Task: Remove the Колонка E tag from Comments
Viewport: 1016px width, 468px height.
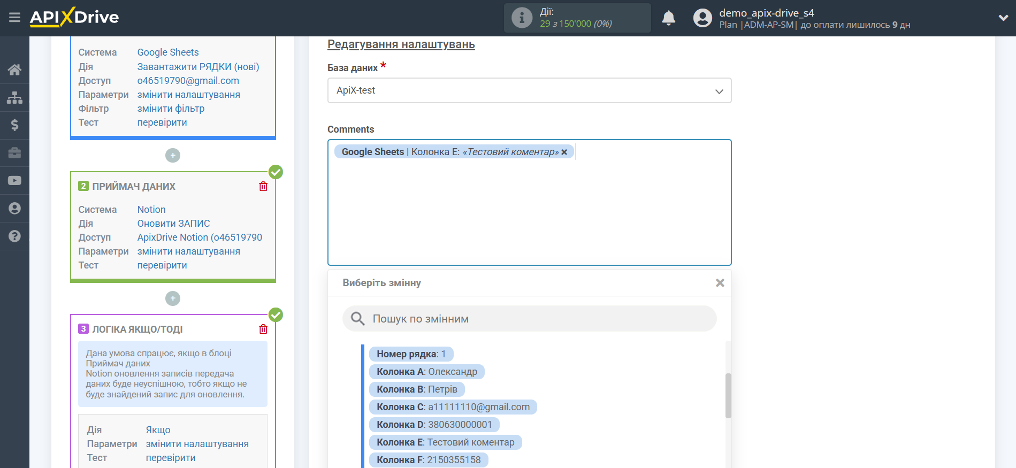Action: pyautogui.click(x=564, y=152)
